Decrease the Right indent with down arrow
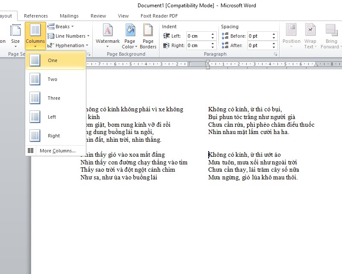The height and width of the screenshot is (274, 342). [212, 48]
